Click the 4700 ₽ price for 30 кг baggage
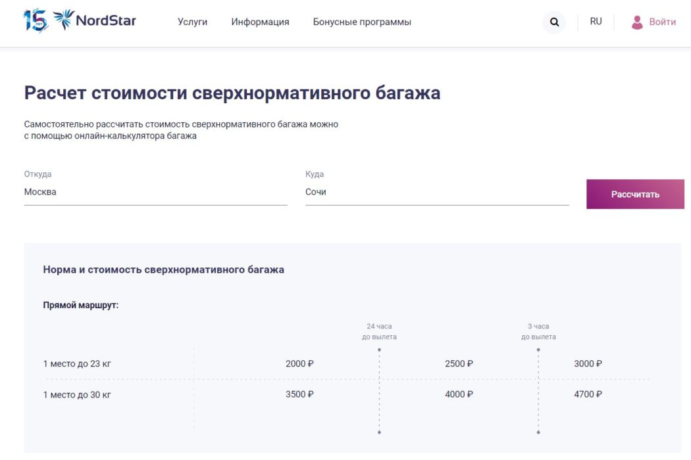Viewport: 691px width, 460px height. click(x=586, y=394)
